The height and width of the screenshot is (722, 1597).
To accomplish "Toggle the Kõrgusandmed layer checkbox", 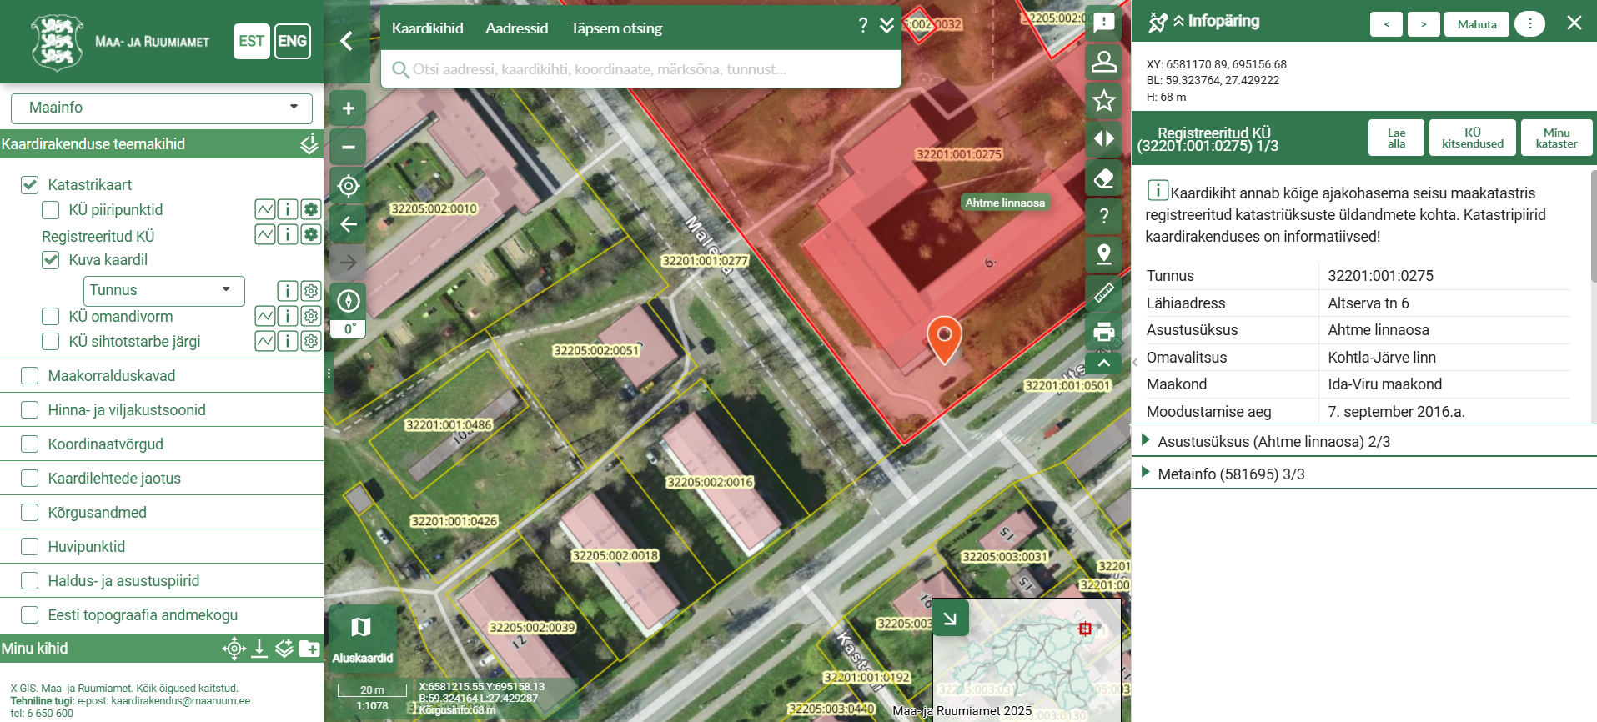I will tap(30, 513).
